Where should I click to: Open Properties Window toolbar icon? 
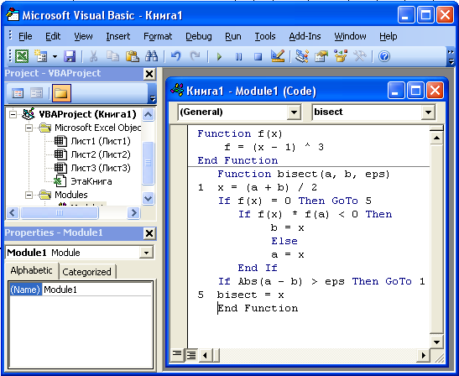[321, 56]
